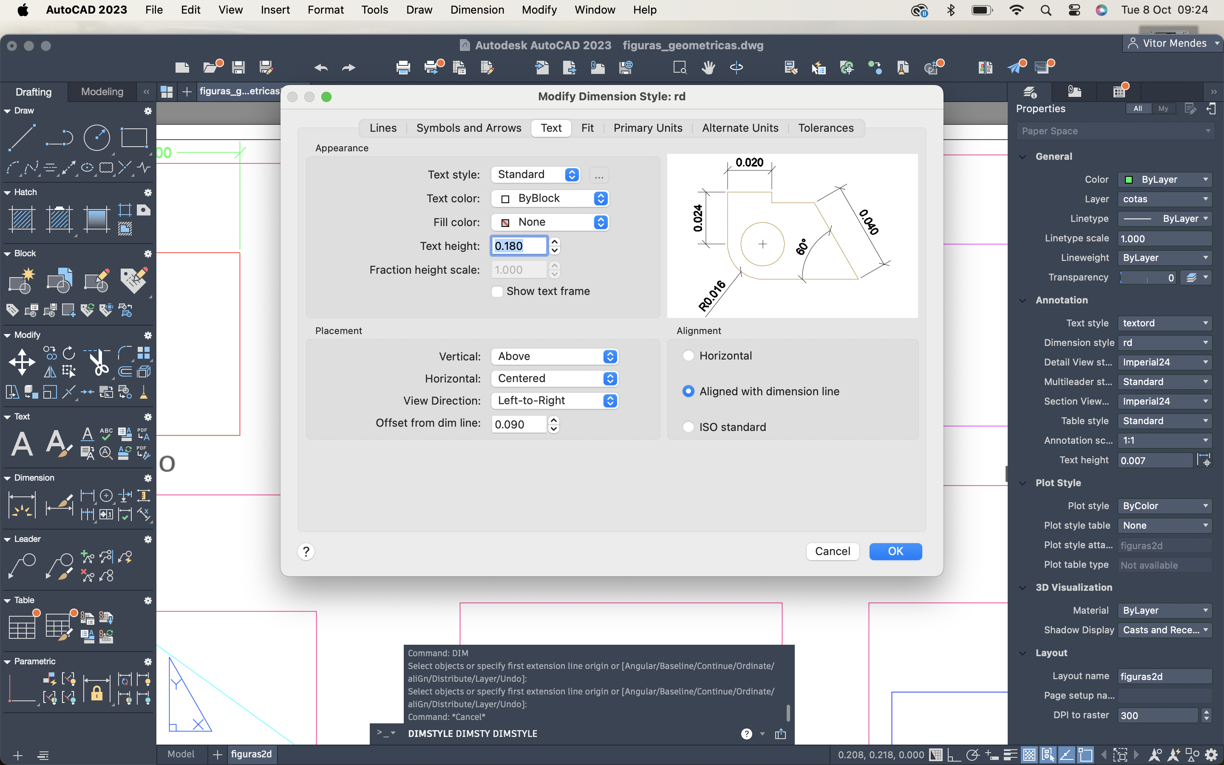Open Customization gear in status bar
This screenshot has width=1224, height=765.
[x=1211, y=755]
